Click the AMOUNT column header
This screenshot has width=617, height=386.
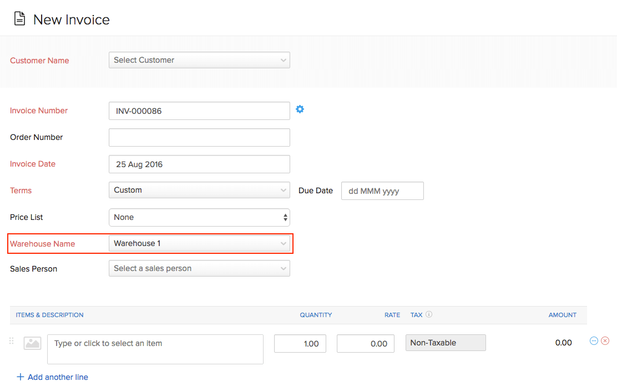[563, 315]
